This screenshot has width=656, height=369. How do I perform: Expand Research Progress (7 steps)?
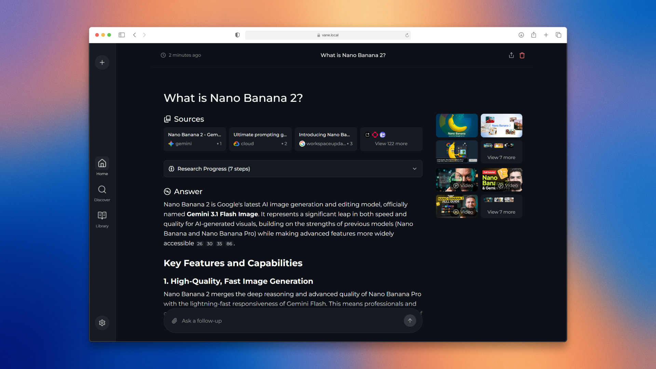[x=293, y=169]
